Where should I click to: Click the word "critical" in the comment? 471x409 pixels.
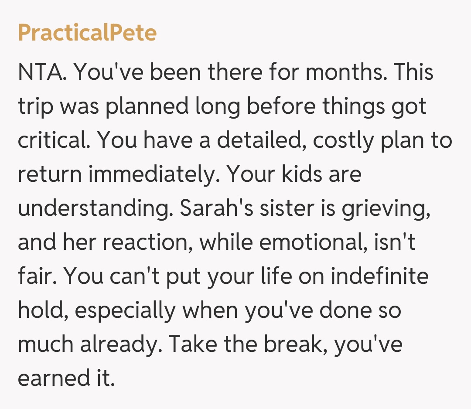54,141
